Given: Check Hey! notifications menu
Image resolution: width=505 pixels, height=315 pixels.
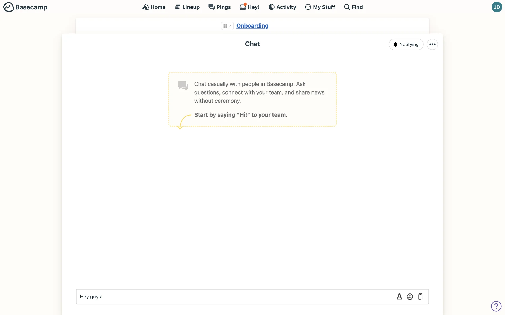Looking at the screenshot, I should pyautogui.click(x=250, y=7).
